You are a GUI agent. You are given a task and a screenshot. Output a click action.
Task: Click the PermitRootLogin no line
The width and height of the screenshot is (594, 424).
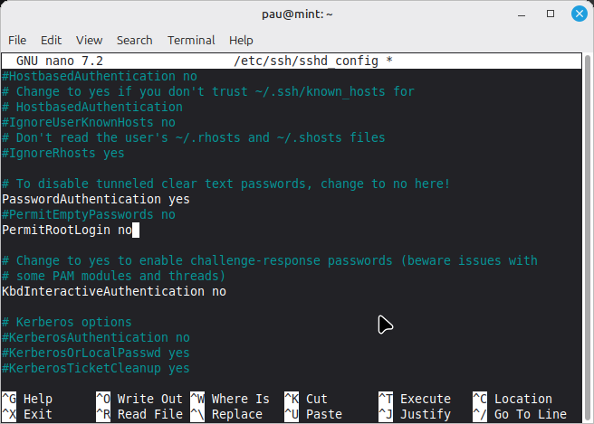click(66, 230)
